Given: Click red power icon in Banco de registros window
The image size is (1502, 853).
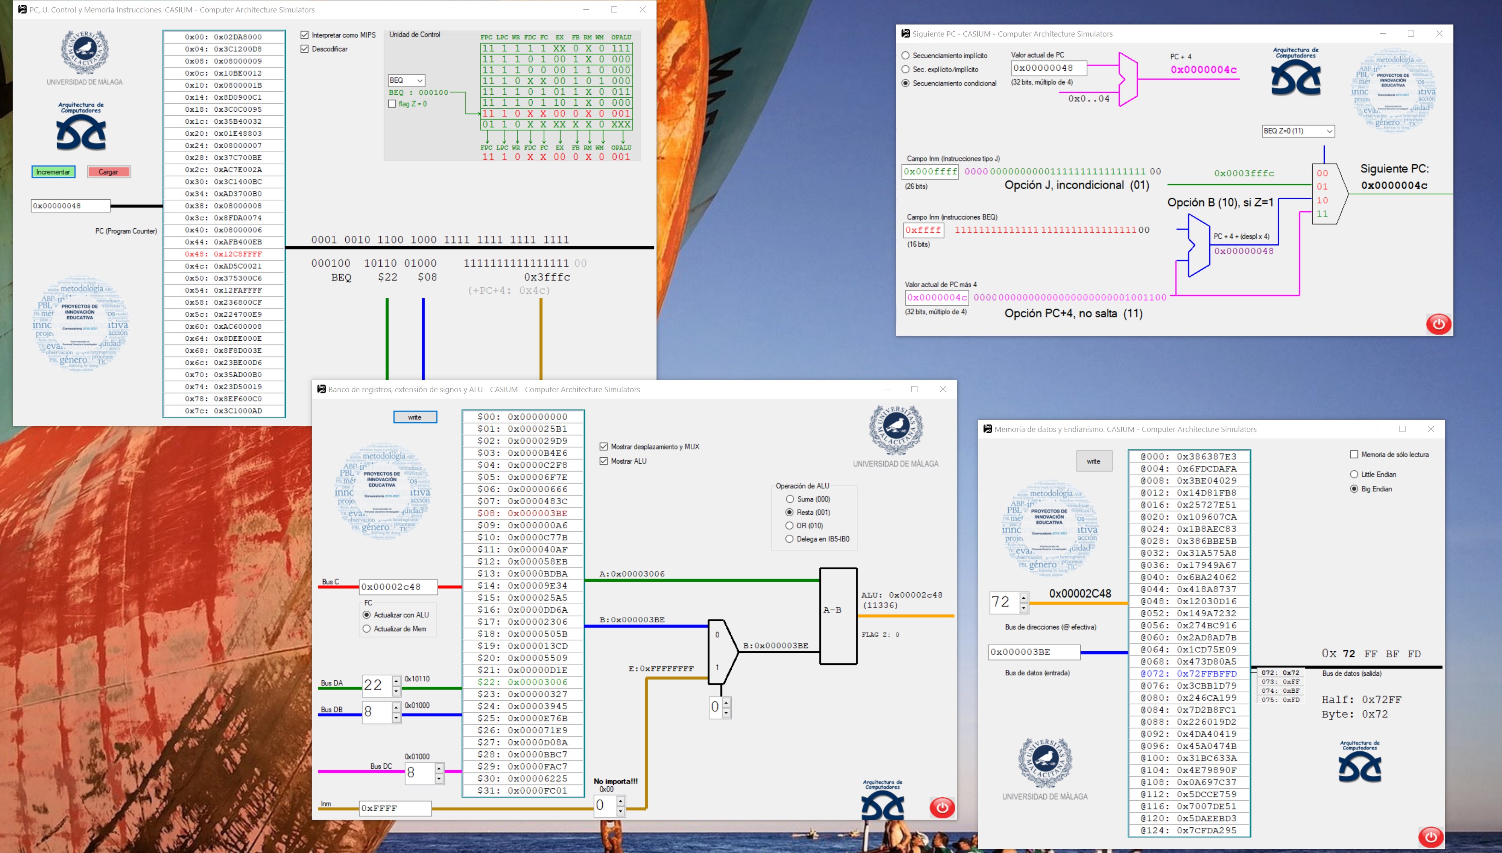Looking at the screenshot, I should pos(942,807).
